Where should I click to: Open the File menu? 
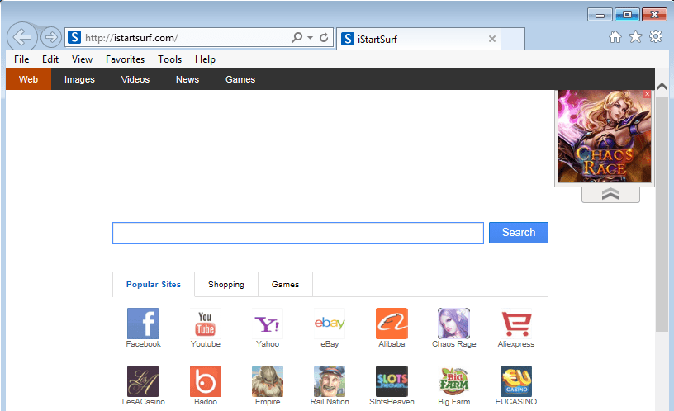coord(21,59)
